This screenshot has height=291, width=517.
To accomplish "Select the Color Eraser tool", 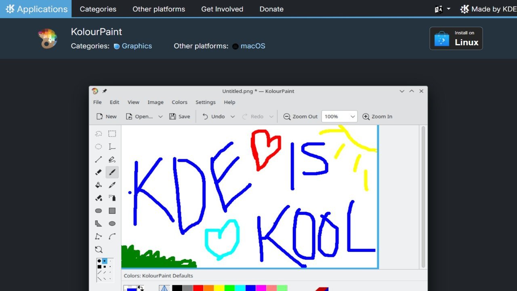I will pos(99,198).
